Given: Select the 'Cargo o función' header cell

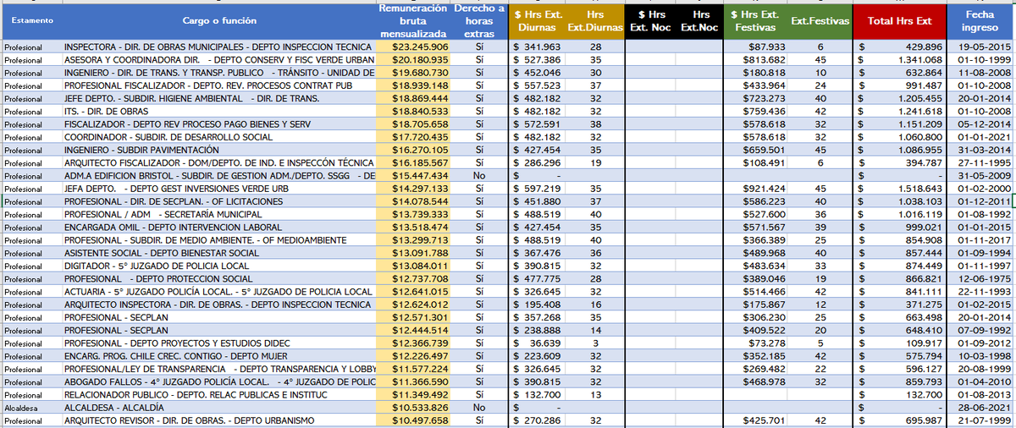Looking at the screenshot, I should [x=218, y=21].
